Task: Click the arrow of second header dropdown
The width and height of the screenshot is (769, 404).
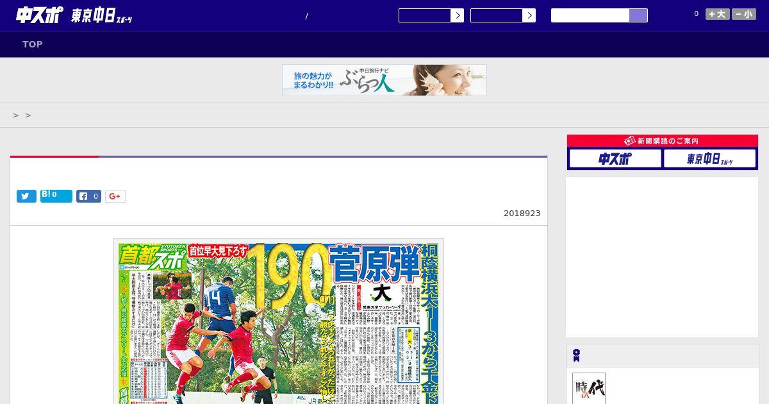Action: 529,15
